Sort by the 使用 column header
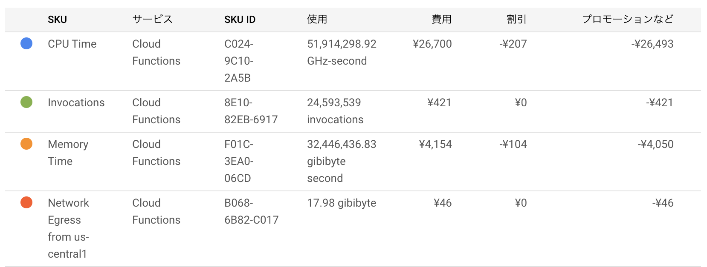 pos(317,19)
